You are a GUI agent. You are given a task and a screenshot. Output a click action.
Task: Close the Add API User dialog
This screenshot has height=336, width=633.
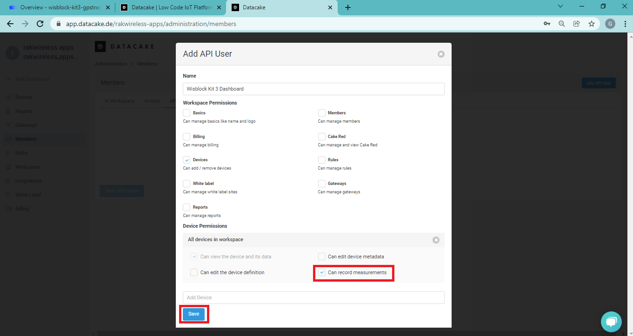[441, 54]
